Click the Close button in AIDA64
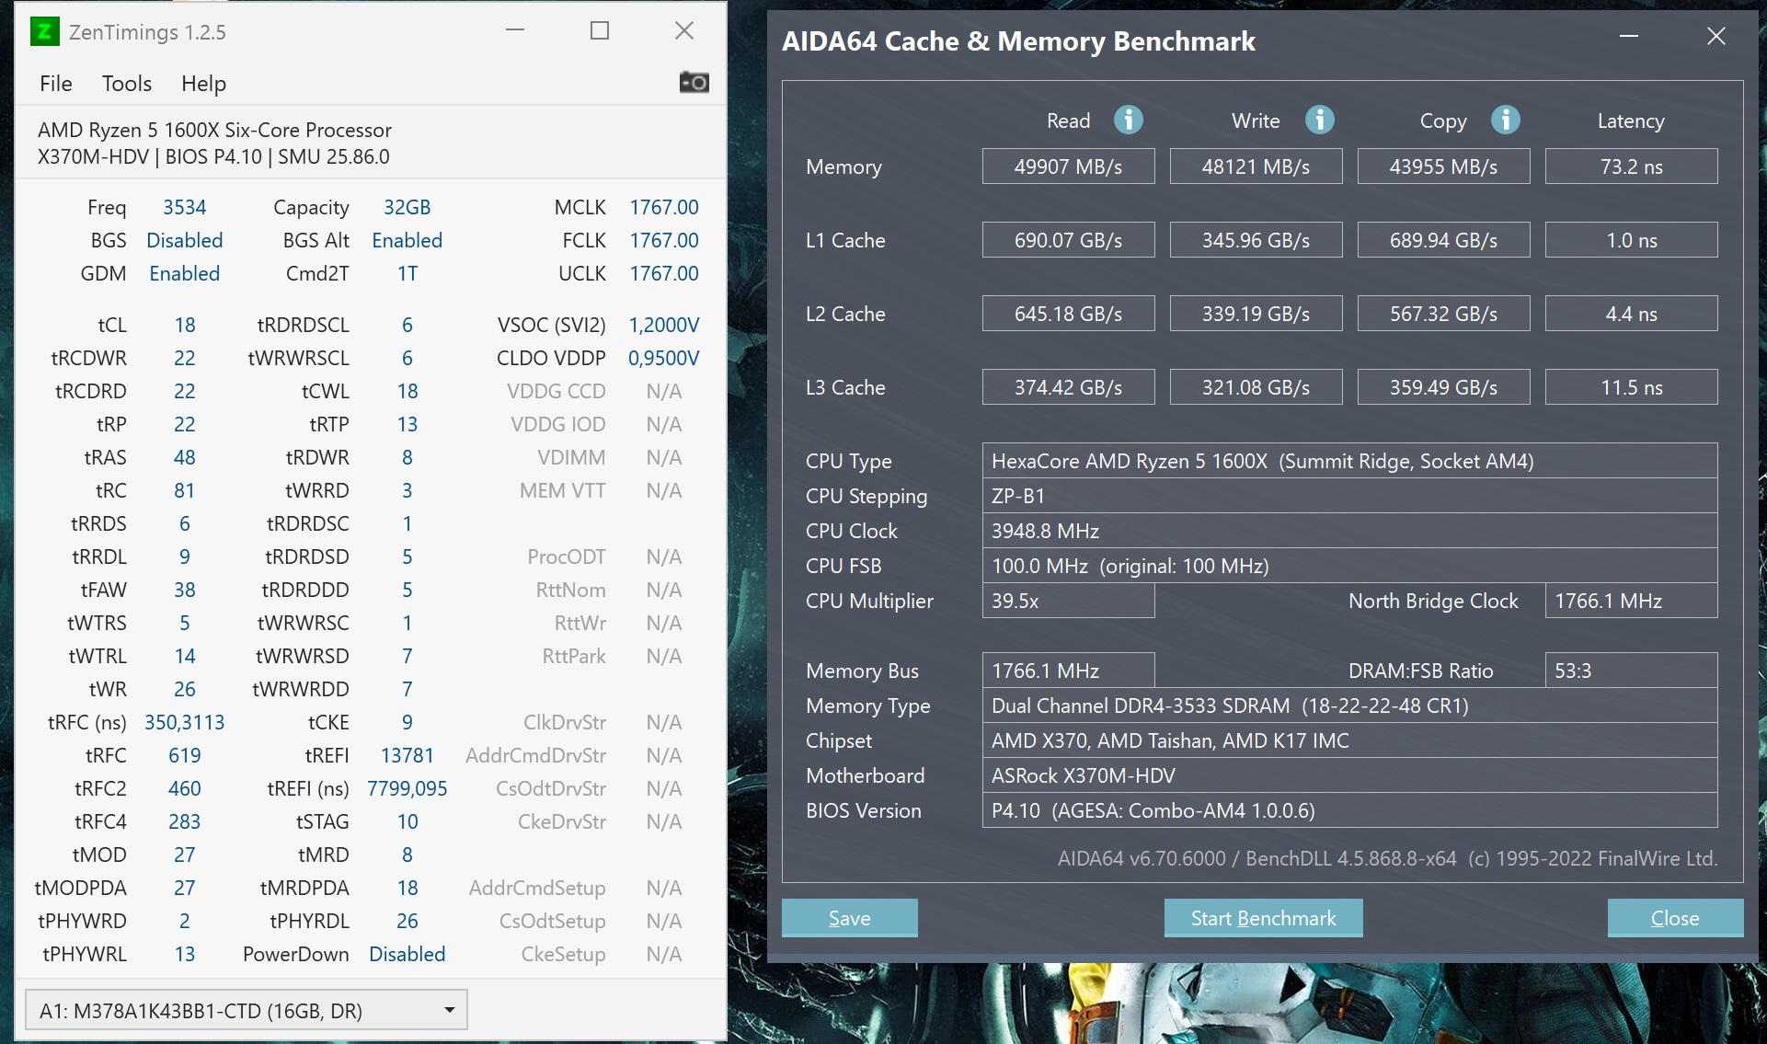1767x1044 pixels. coord(1674,918)
